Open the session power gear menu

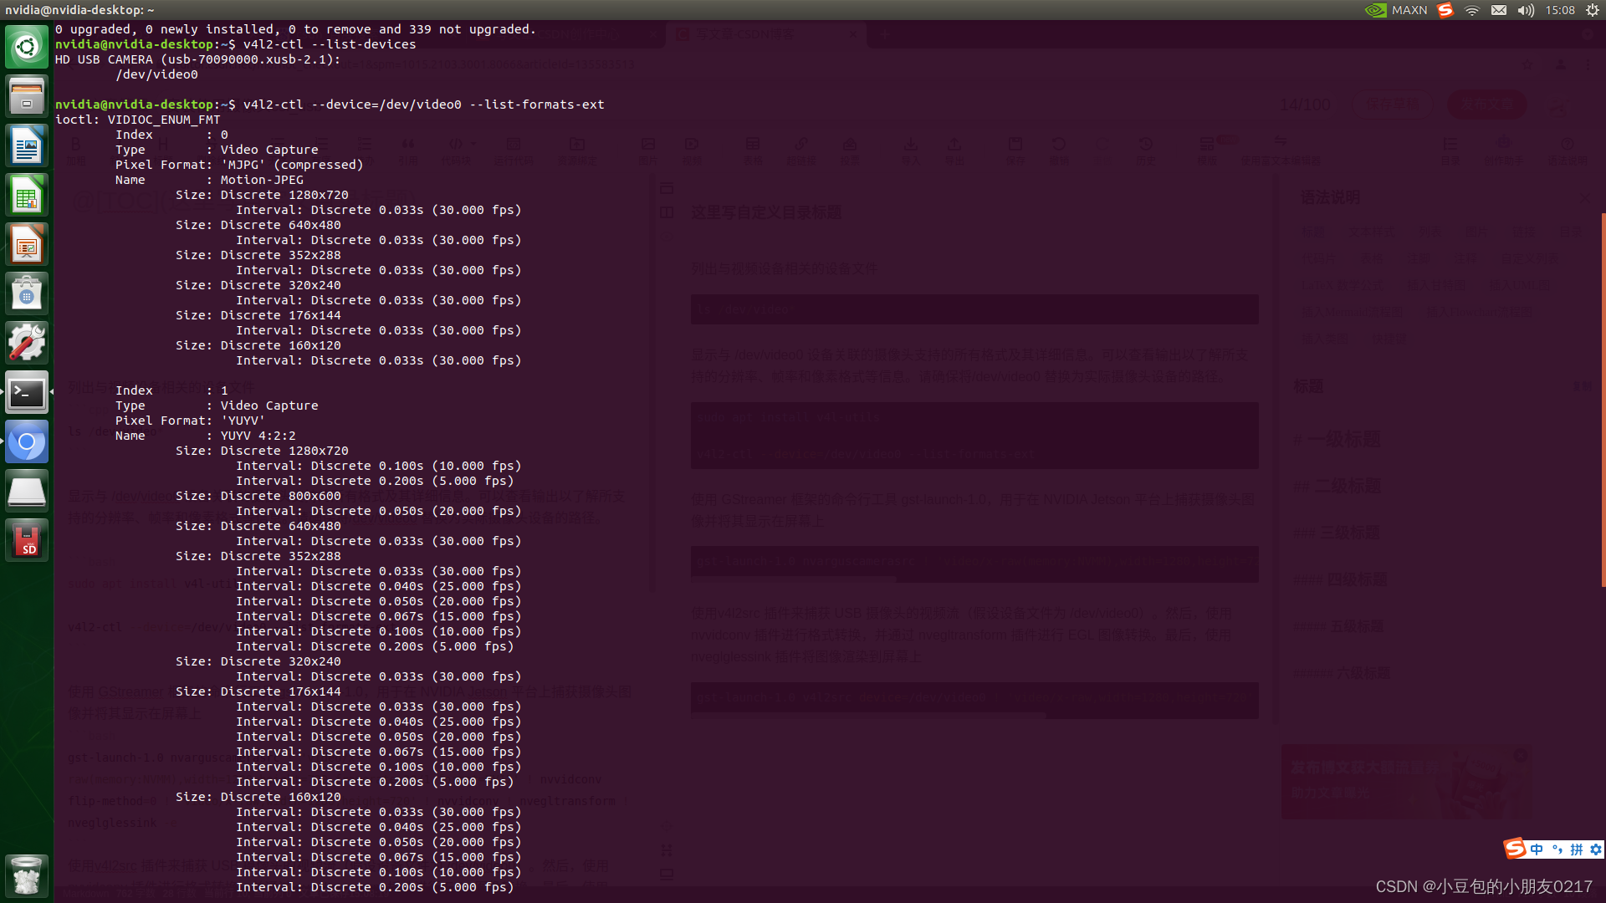click(1593, 10)
